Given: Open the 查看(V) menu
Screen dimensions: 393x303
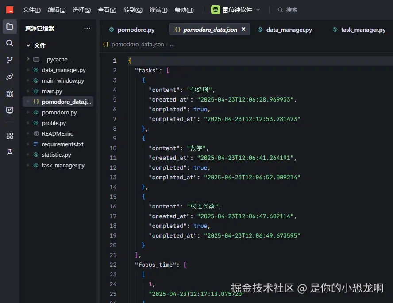Looking at the screenshot, I should [107, 10].
